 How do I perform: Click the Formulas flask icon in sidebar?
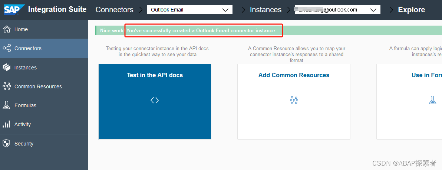6,105
